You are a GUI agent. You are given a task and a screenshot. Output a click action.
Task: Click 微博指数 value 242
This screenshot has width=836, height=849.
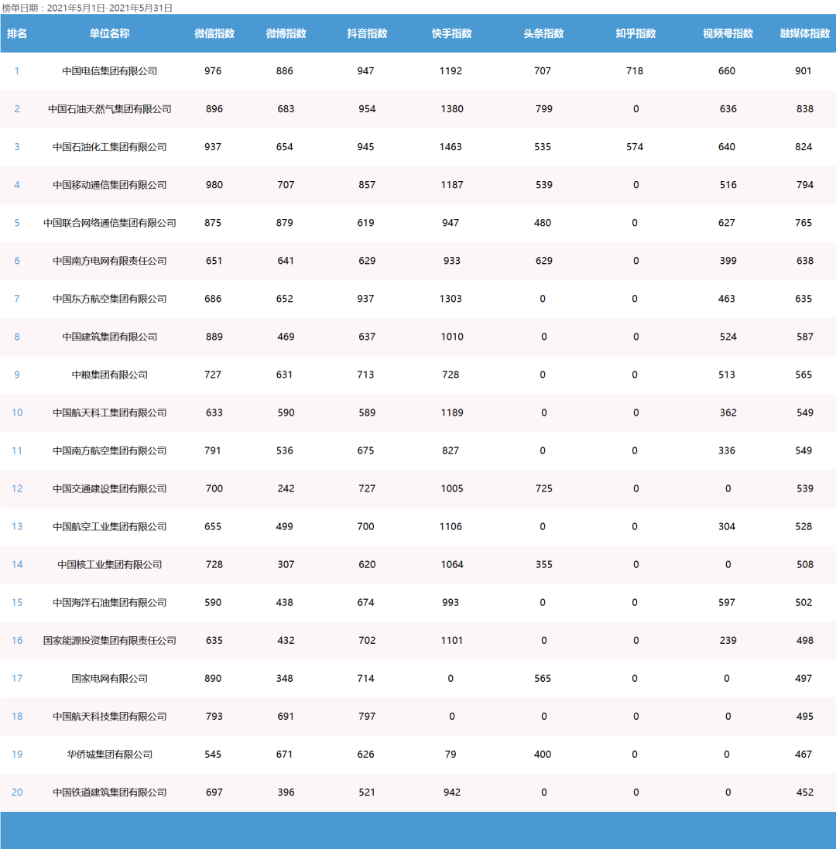(286, 488)
